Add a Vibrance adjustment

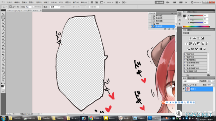pos(186,44)
